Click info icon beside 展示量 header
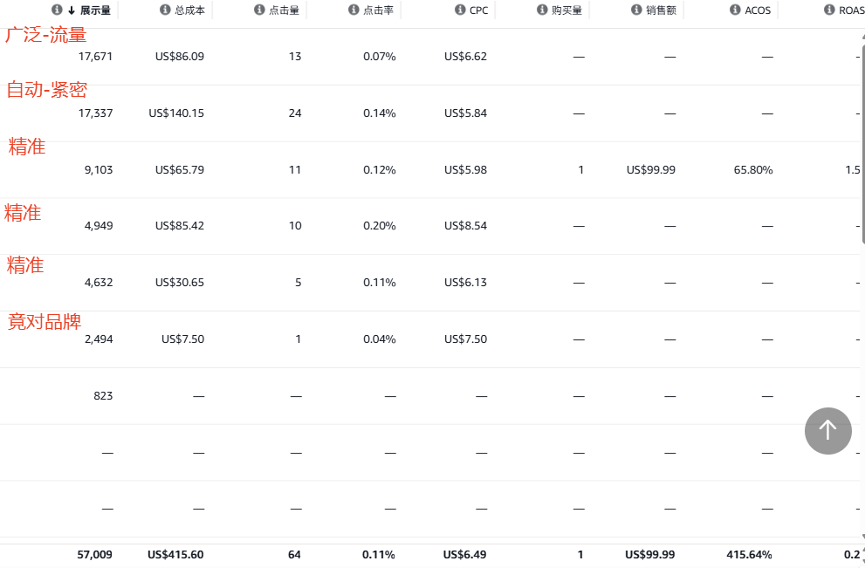 [x=57, y=10]
